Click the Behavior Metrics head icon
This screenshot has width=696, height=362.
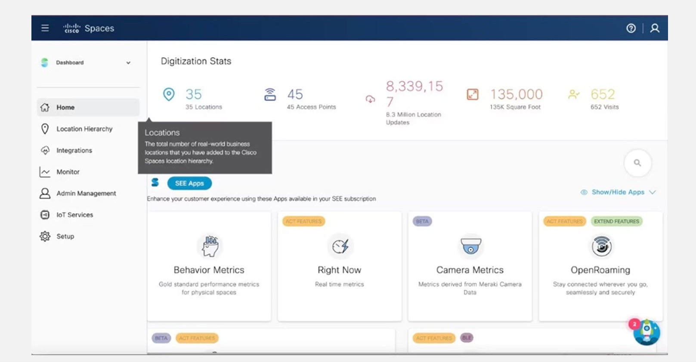210,246
